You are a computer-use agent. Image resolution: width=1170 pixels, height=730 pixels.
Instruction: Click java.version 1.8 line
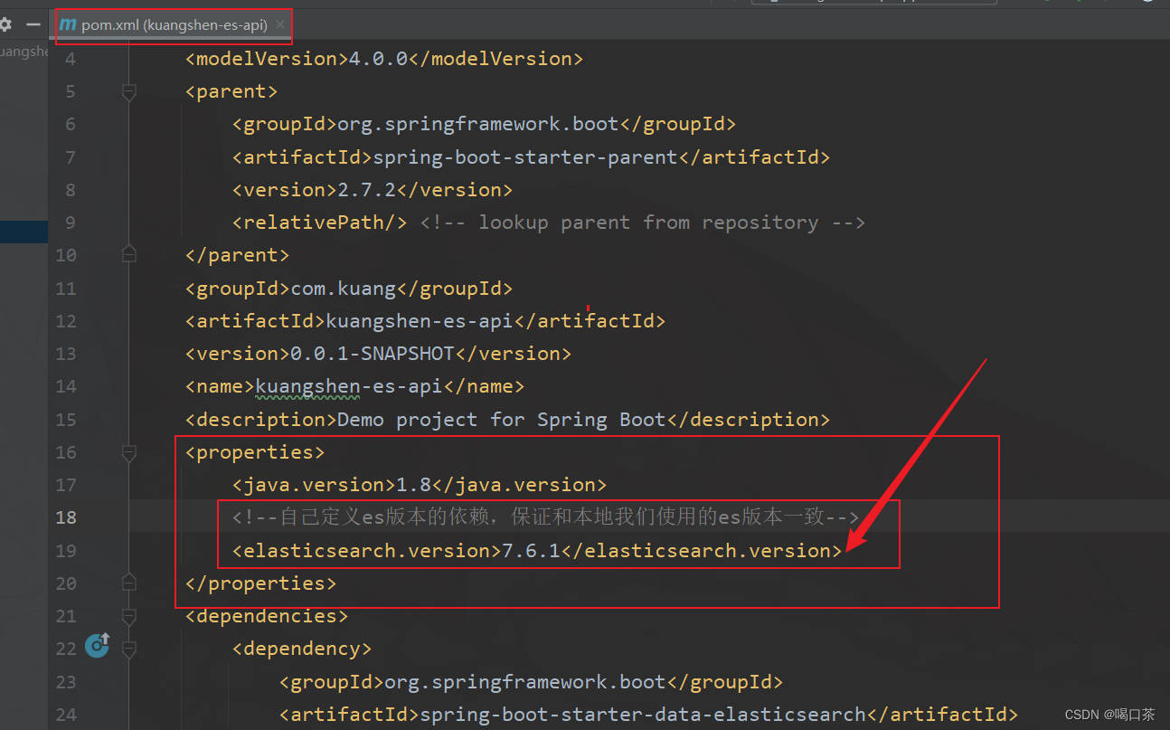click(420, 485)
